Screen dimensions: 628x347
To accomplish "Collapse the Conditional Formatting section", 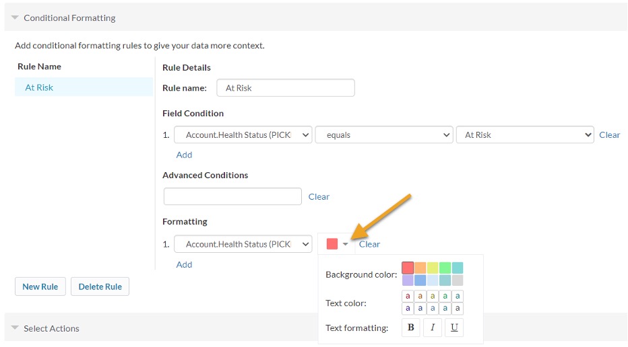I will coord(15,18).
